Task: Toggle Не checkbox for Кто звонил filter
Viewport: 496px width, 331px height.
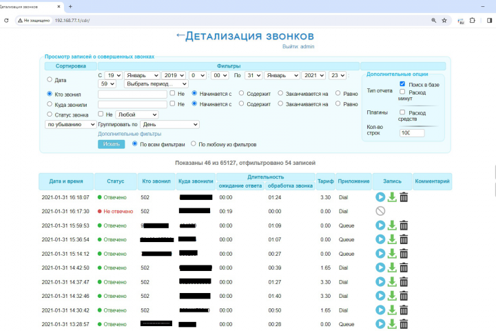Action: click(x=172, y=93)
